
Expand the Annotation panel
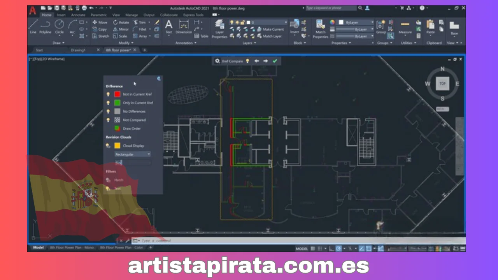(186, 43)
